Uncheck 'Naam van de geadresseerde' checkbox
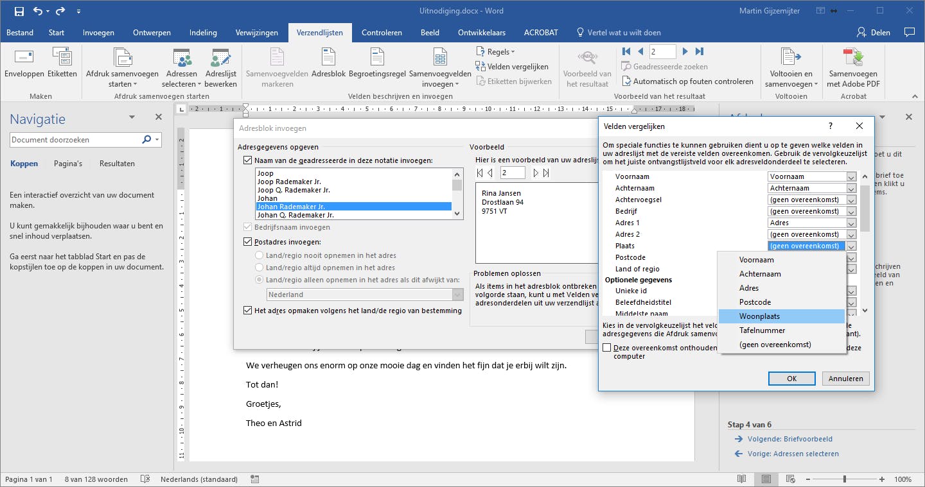Screen dimensions: 925x487 pyautogui.click(x=248, y=160)
